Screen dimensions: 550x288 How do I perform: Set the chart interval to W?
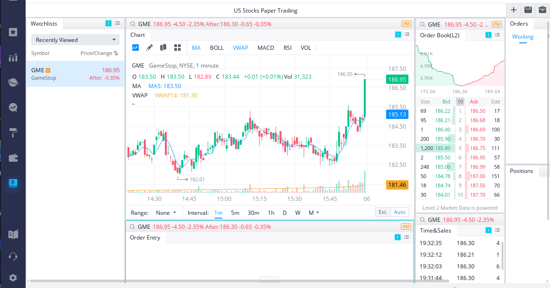[298, 213]
